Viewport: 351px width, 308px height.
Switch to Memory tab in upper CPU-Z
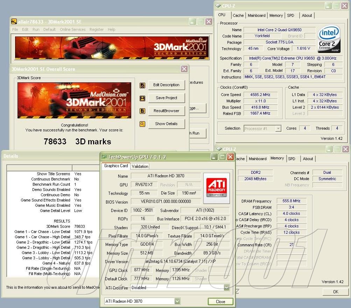(276, 15)
